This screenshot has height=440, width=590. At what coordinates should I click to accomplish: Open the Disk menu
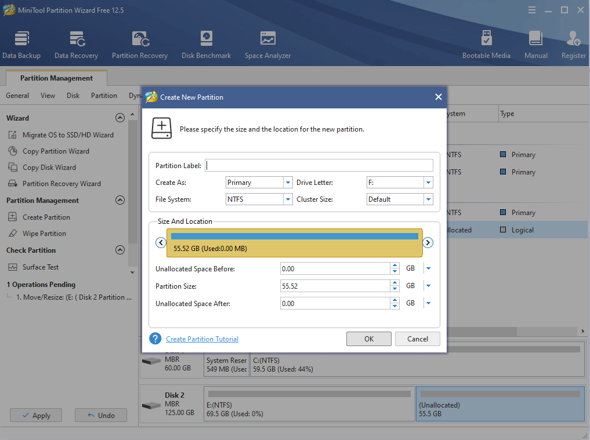(x=73, y=96)
